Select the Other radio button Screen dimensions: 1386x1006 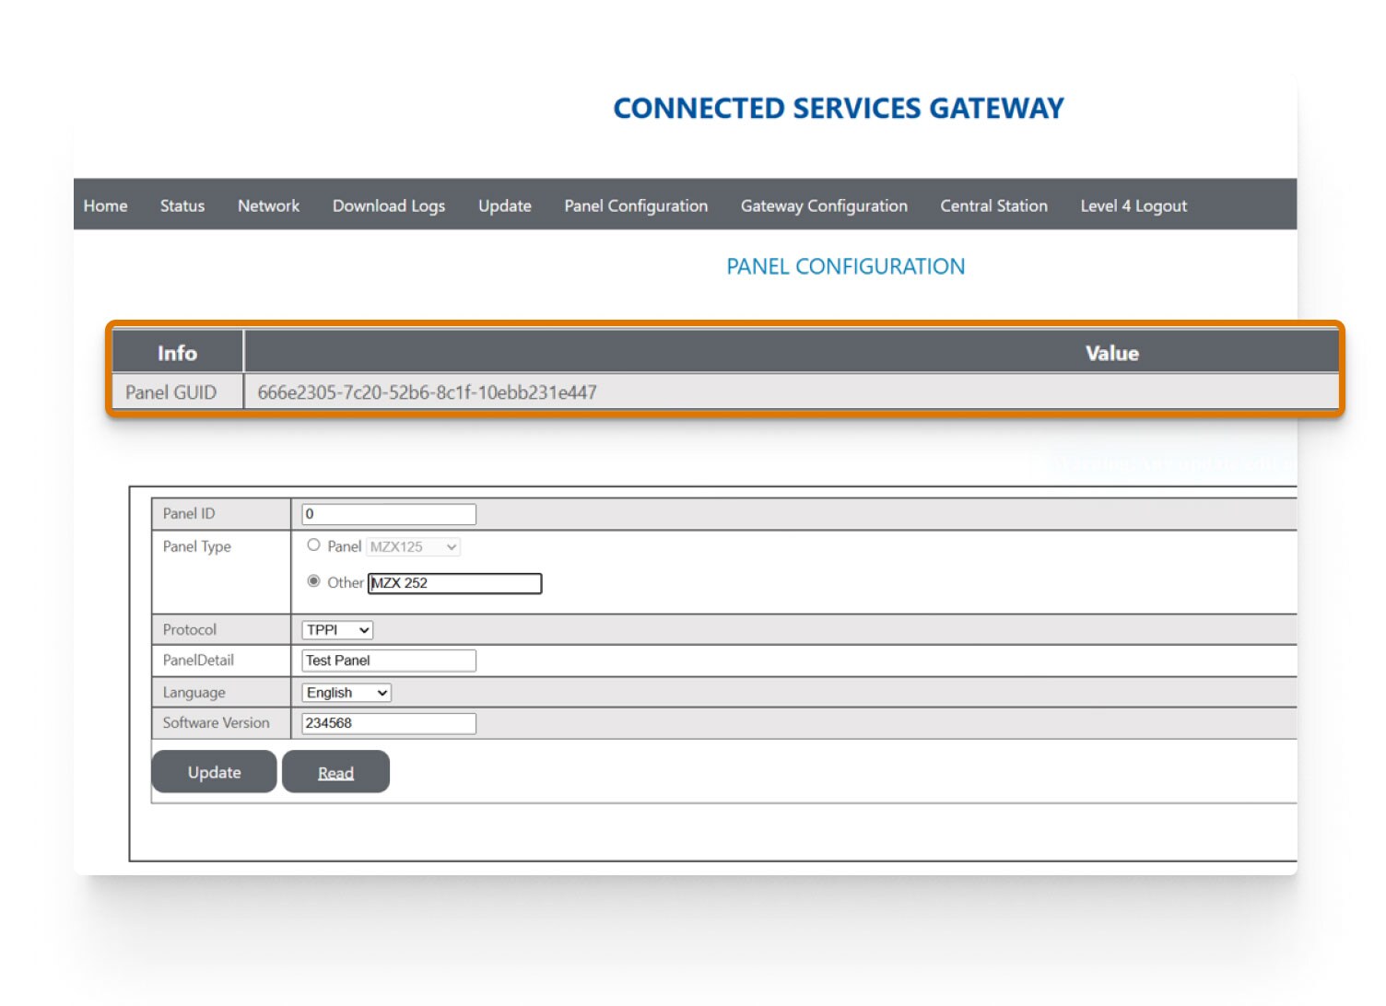click(x=313, y=581)
